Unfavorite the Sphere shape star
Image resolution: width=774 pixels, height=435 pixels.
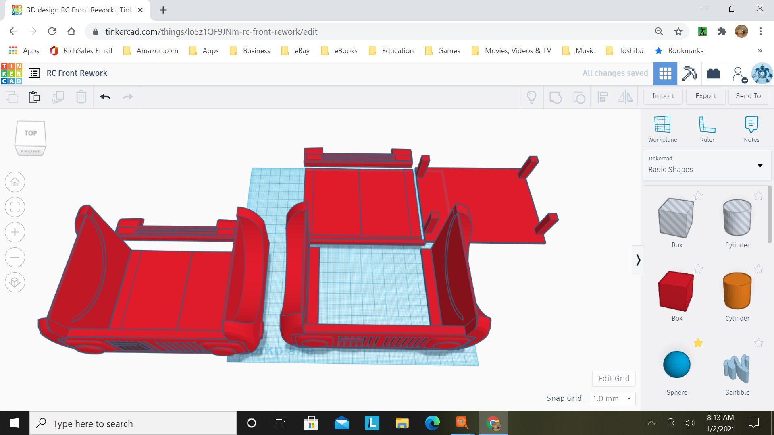(x=699, y=343)
